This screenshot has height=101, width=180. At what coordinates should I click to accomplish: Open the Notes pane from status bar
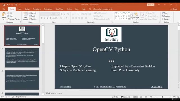tap(115, 97)
